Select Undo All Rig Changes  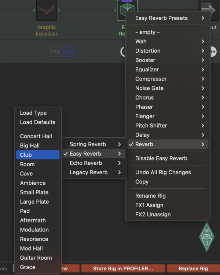(x=168, y=172)
